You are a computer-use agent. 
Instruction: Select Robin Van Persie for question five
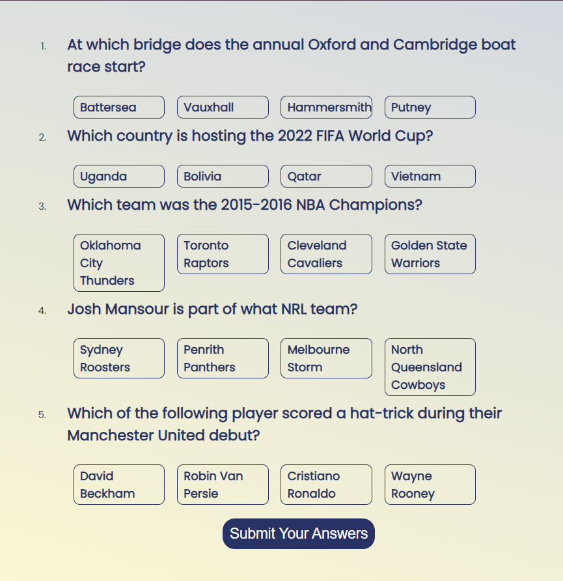(x=223, y=484)
